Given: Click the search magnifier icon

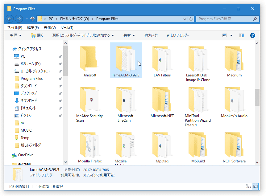Looking at the screenshot, I should click(x=255, y=19).
